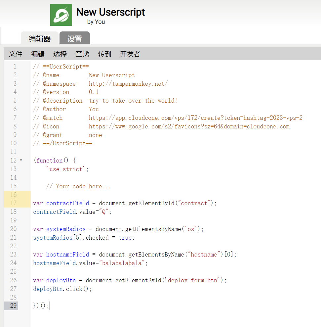Screen dimensions: 321x327
Task: Click the tampermonkey.net namespace URL text
Action: [x=128, y=84]
